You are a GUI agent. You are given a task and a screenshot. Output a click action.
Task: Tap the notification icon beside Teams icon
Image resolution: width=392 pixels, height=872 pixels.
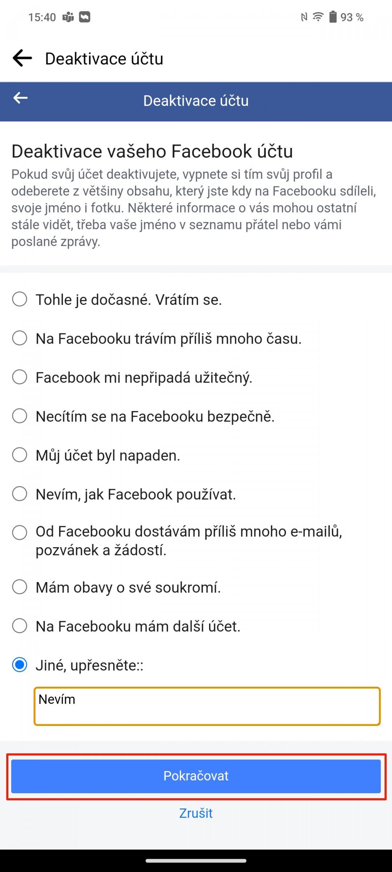click(x=85, y=17)
